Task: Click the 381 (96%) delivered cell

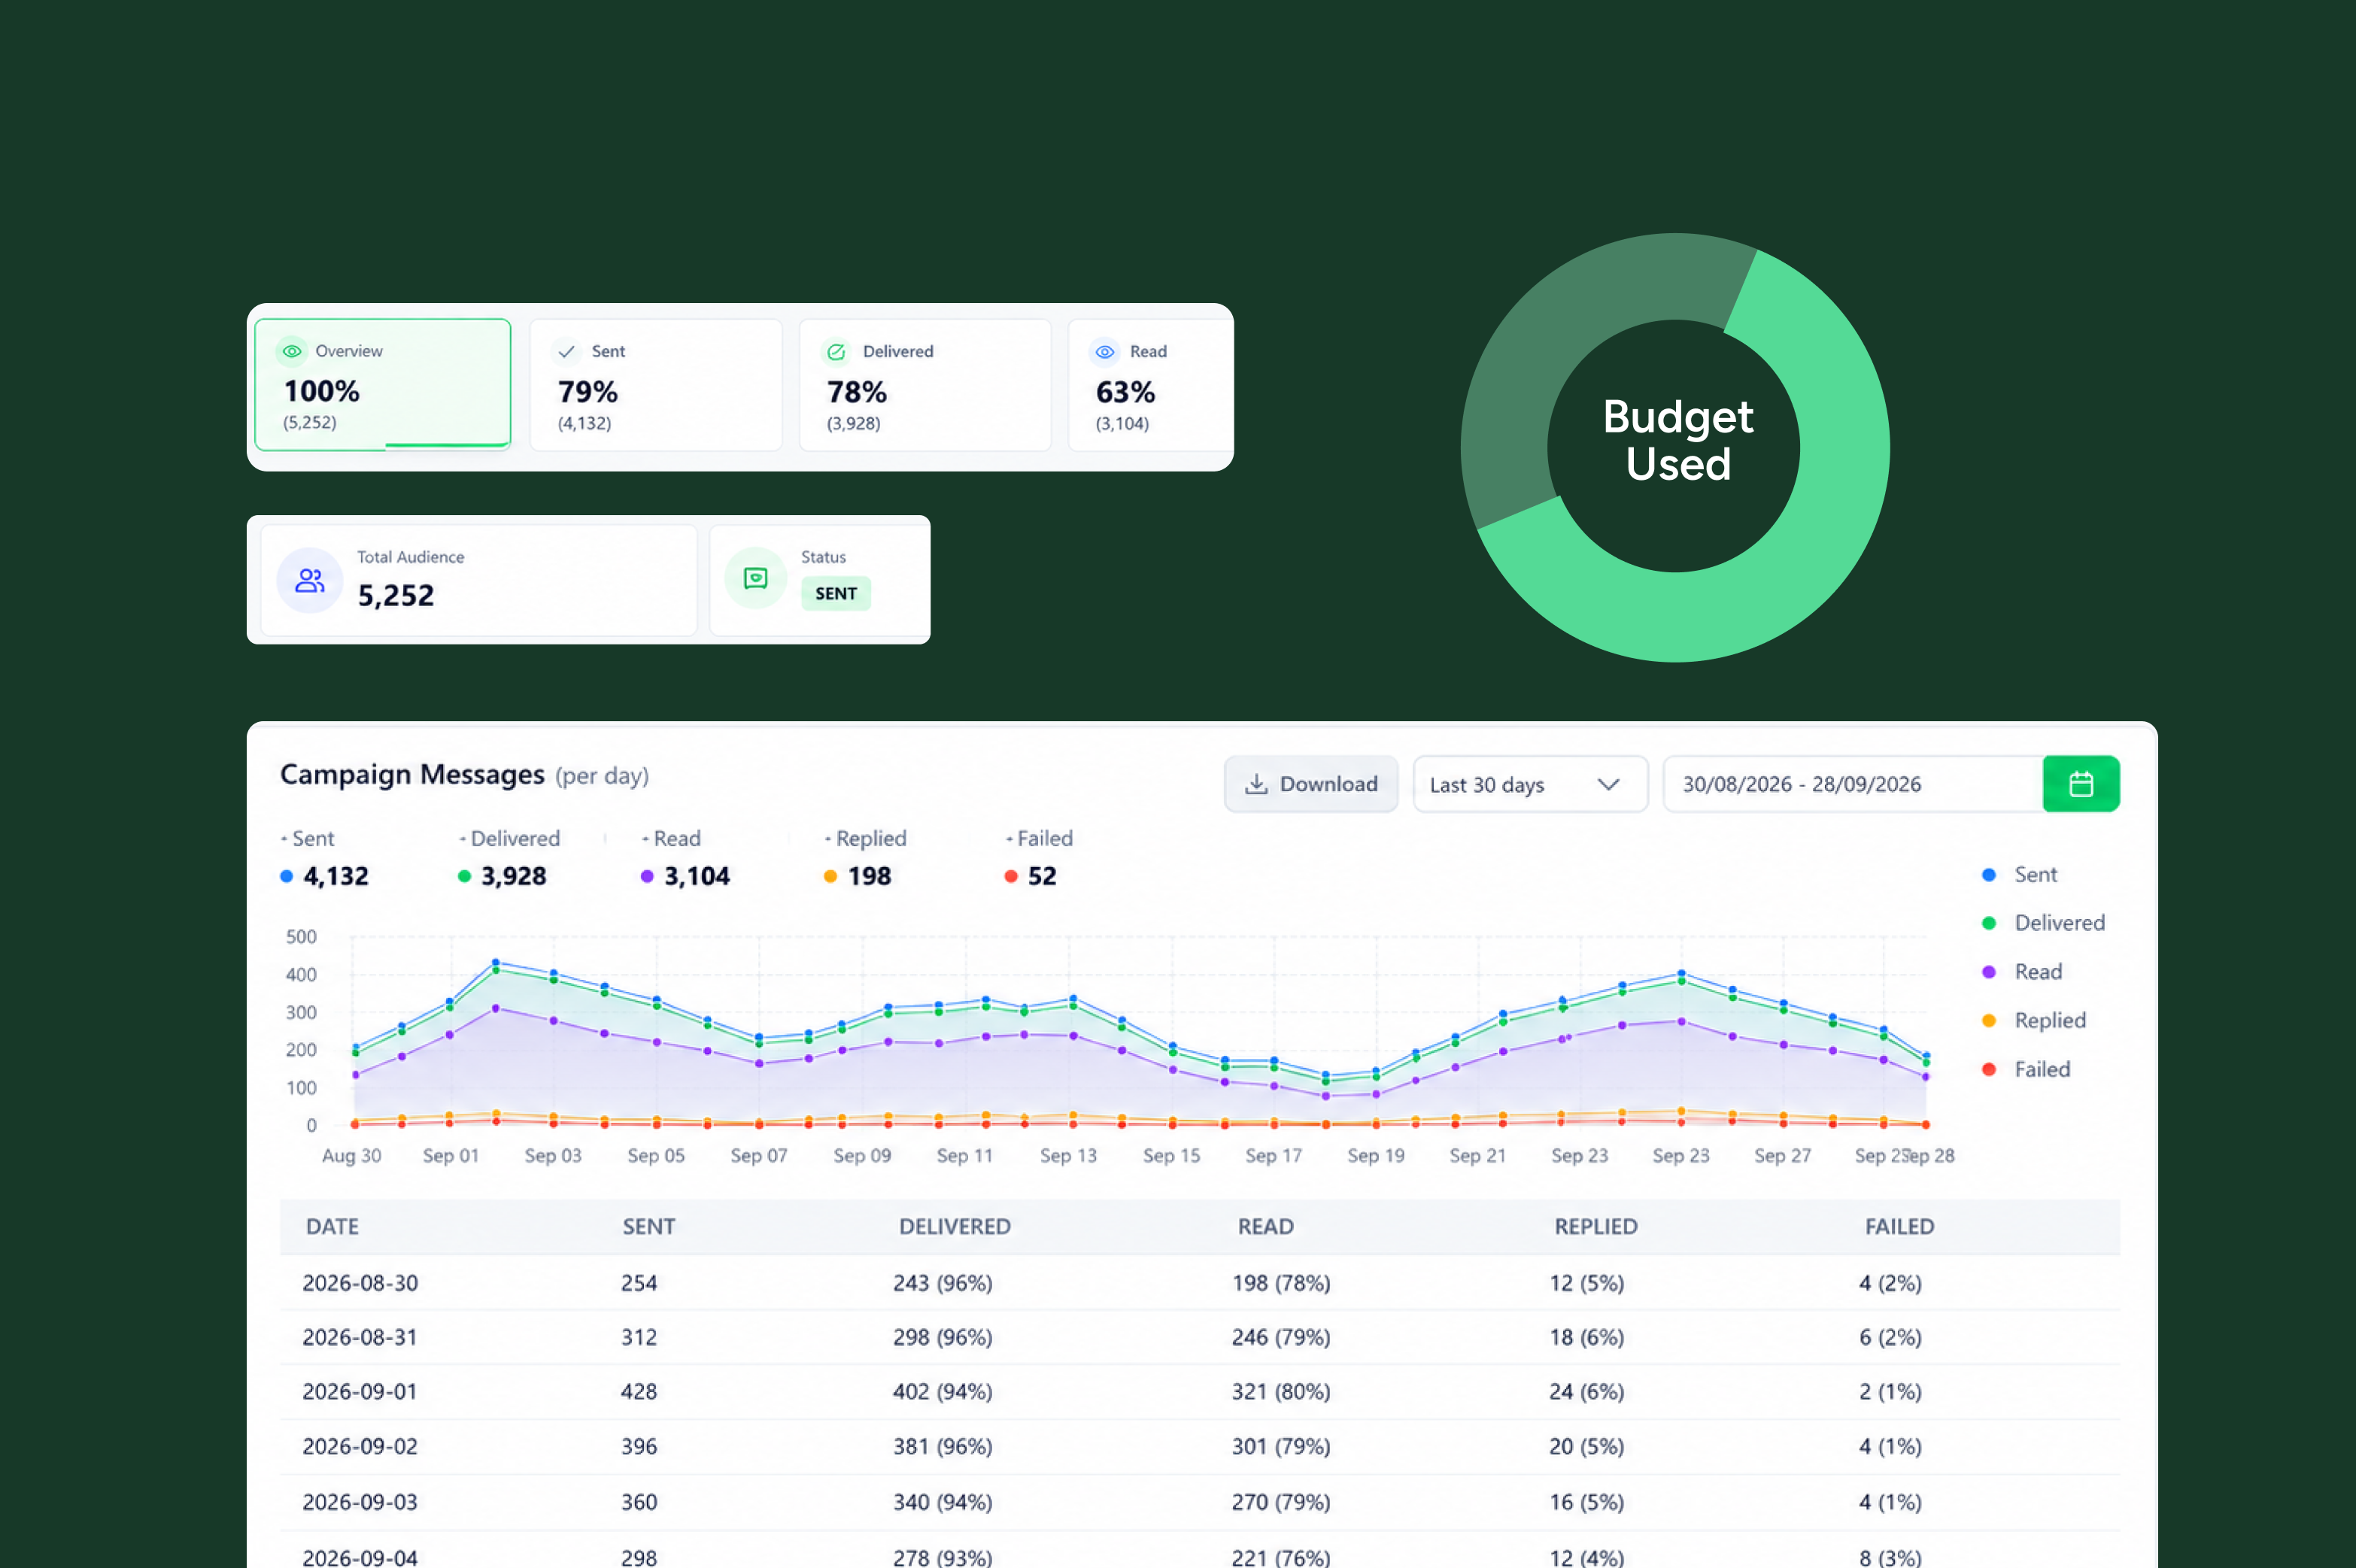Action: tap(943, 1447)
